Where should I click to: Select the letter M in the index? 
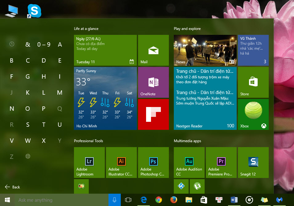59,93
